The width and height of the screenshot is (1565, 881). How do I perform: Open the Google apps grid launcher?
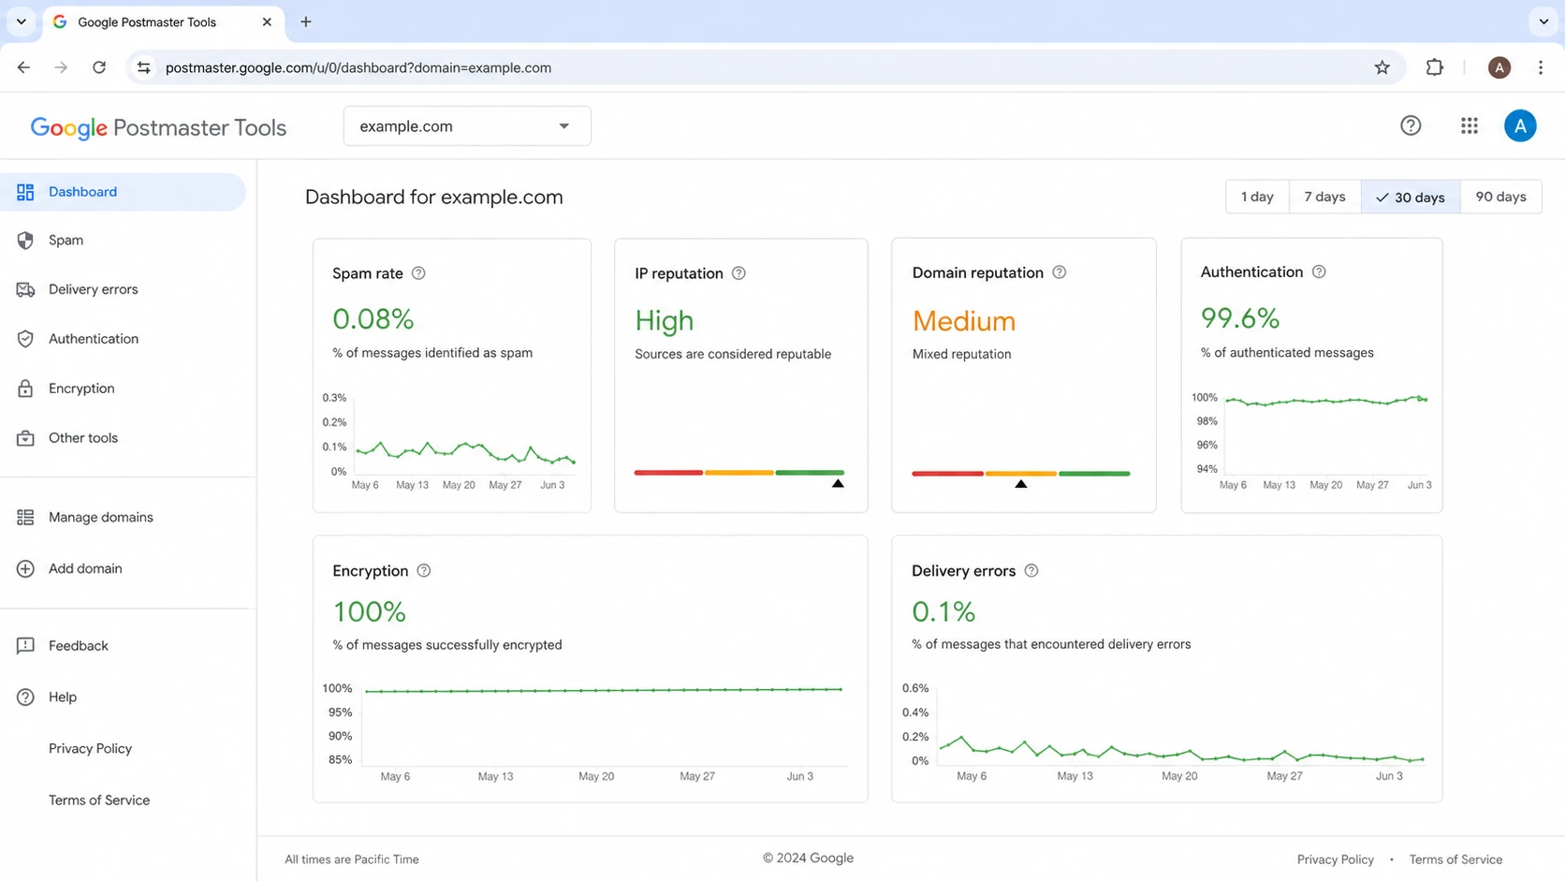pos(1470,125)
